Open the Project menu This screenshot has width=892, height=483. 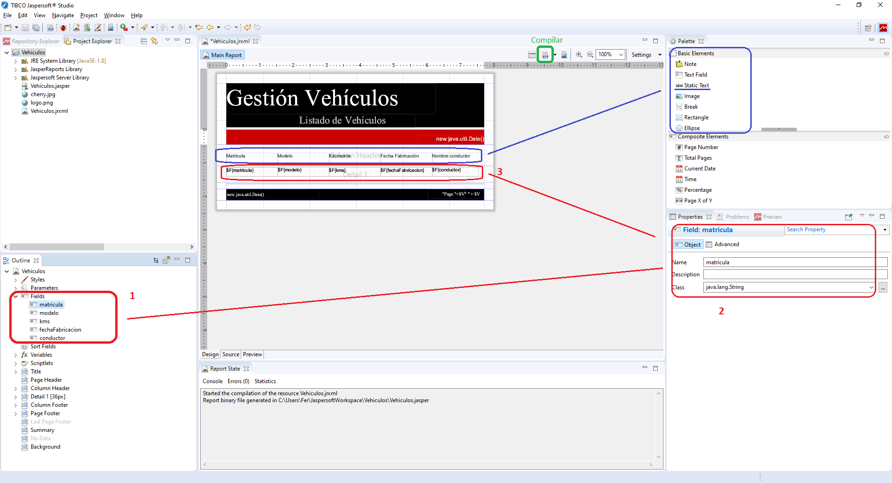[89, 15]
